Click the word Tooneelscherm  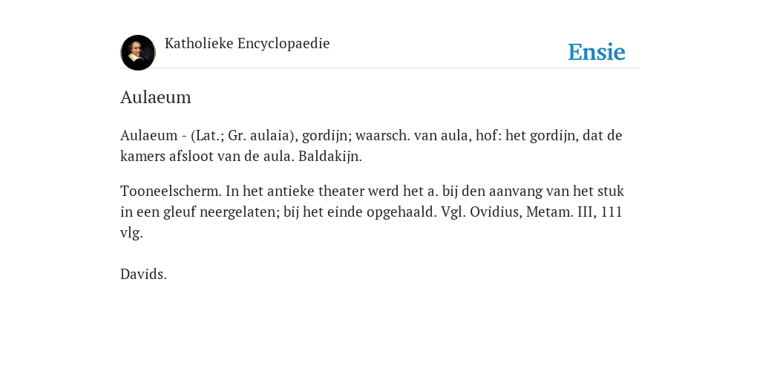pyautogui.click(x=171, y=191)
